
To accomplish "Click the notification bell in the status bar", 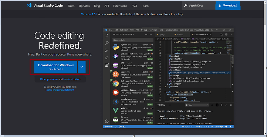I will coord(230,126).
